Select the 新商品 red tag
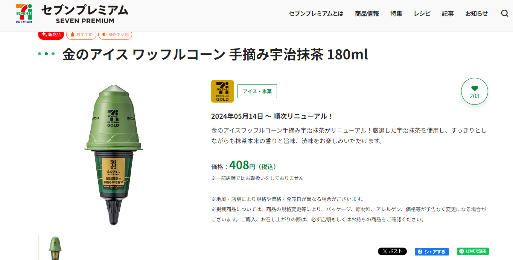The width and height of the screenshot is (513, 260). pyautogui.click(x=51, y=35)
